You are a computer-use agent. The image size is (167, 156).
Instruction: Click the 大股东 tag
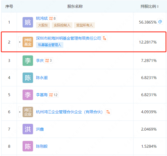43,25
